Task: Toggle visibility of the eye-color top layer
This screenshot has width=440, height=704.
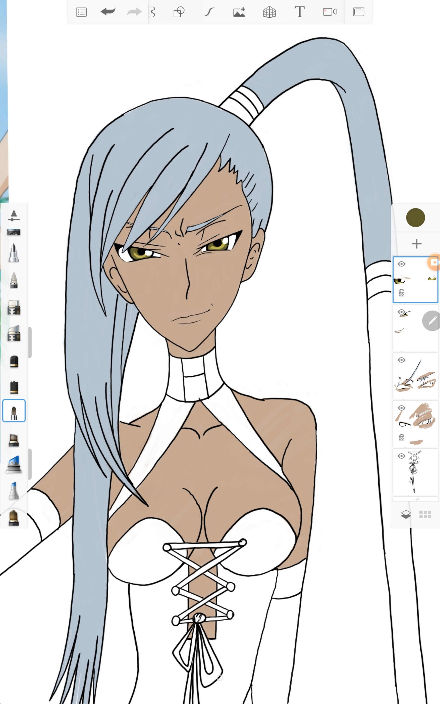Action: [x=402, y=264]
